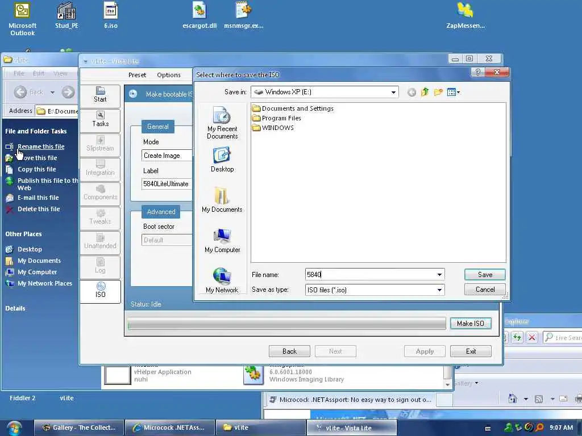Expand the File name history dropdown
Viewport: 582px width, 436px height.
(x=439, y=275)
